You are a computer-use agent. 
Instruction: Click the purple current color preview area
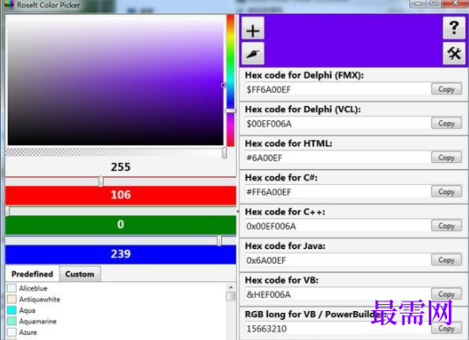click(x=353, y=40)
